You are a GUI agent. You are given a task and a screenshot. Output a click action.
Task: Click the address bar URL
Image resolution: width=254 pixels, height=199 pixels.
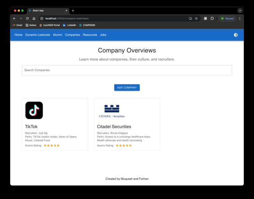pyautogui.click(x=67, y=18)
